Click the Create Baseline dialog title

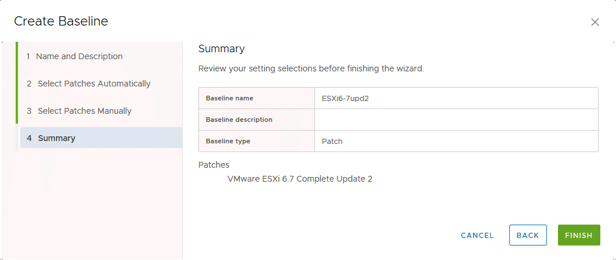(61, 21)
